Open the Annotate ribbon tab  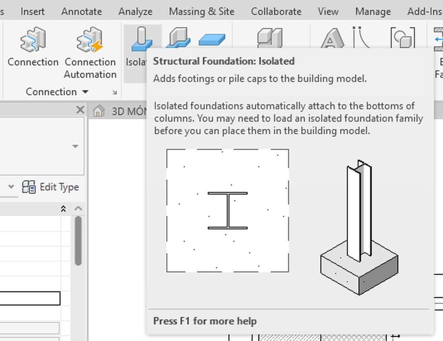(82, 12)
